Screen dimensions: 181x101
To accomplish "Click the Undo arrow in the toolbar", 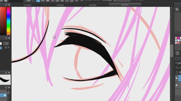I will (x=28, y=1).
